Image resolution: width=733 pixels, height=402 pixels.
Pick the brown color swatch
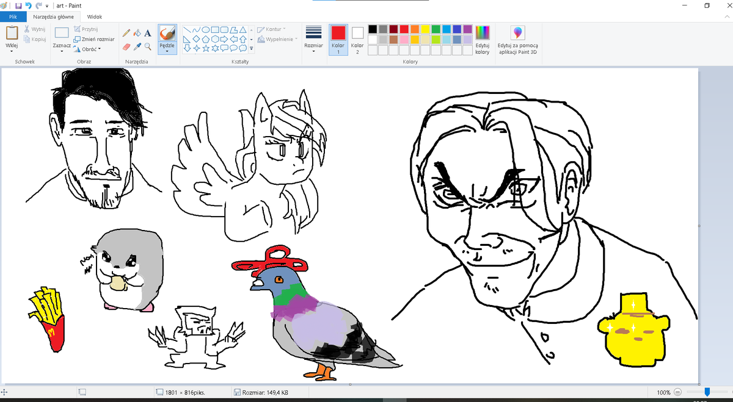393,39
